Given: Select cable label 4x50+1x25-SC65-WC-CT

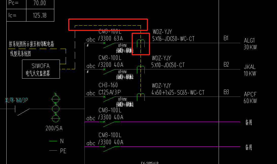Looking at the screenshot, I should coord(178,93).
